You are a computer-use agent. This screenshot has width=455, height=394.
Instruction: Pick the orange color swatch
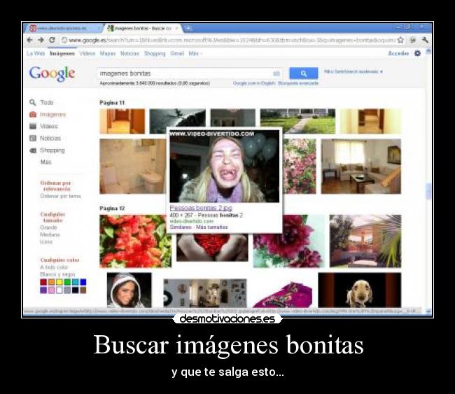click(51, 282)
